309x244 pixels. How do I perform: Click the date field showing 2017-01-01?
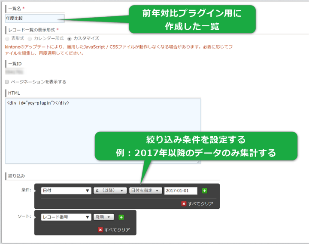click(x=180, y=191)
